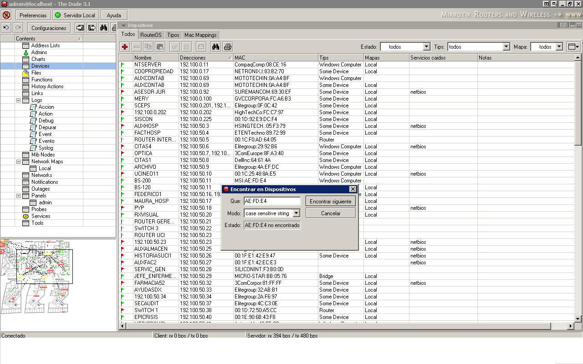Click the export icon in left toolbar

tap(92, 28)
